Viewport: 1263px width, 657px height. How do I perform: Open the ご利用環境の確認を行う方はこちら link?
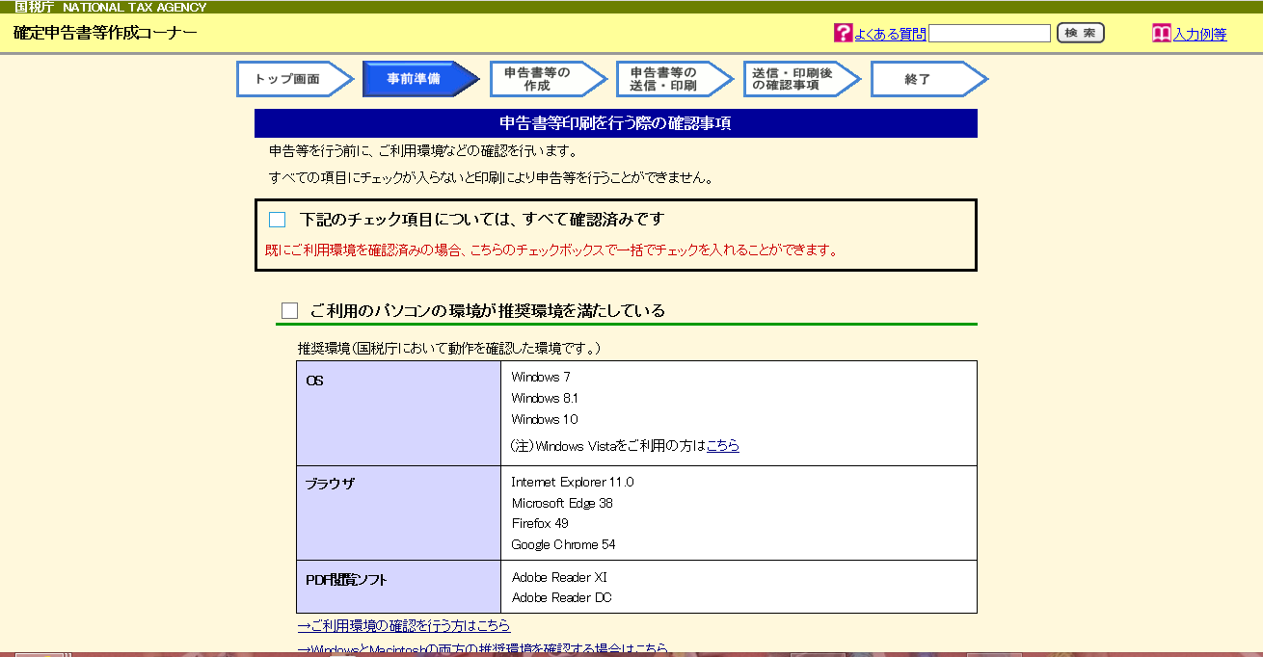tap(403, 626)
